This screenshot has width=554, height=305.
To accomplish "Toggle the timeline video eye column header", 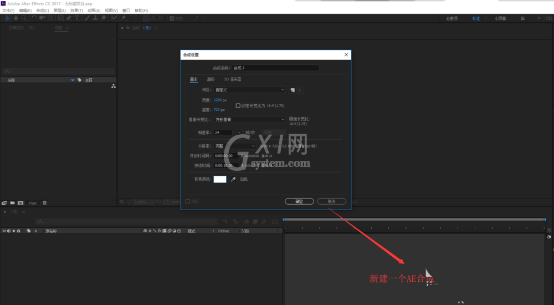I will click(x=4, y=231).
